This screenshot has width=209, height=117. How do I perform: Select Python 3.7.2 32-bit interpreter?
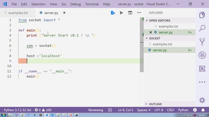tap(17, 110)
